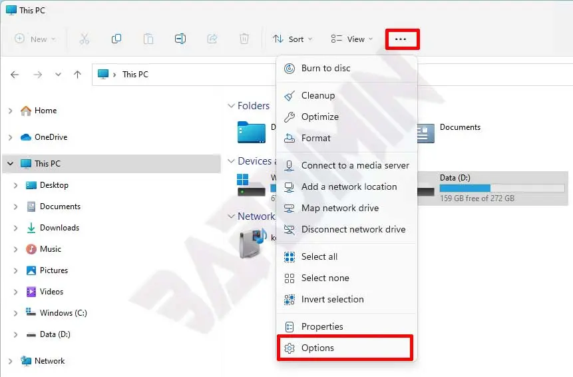
Task: Click the Home house icon in sidebar
Action: (25, 111)
